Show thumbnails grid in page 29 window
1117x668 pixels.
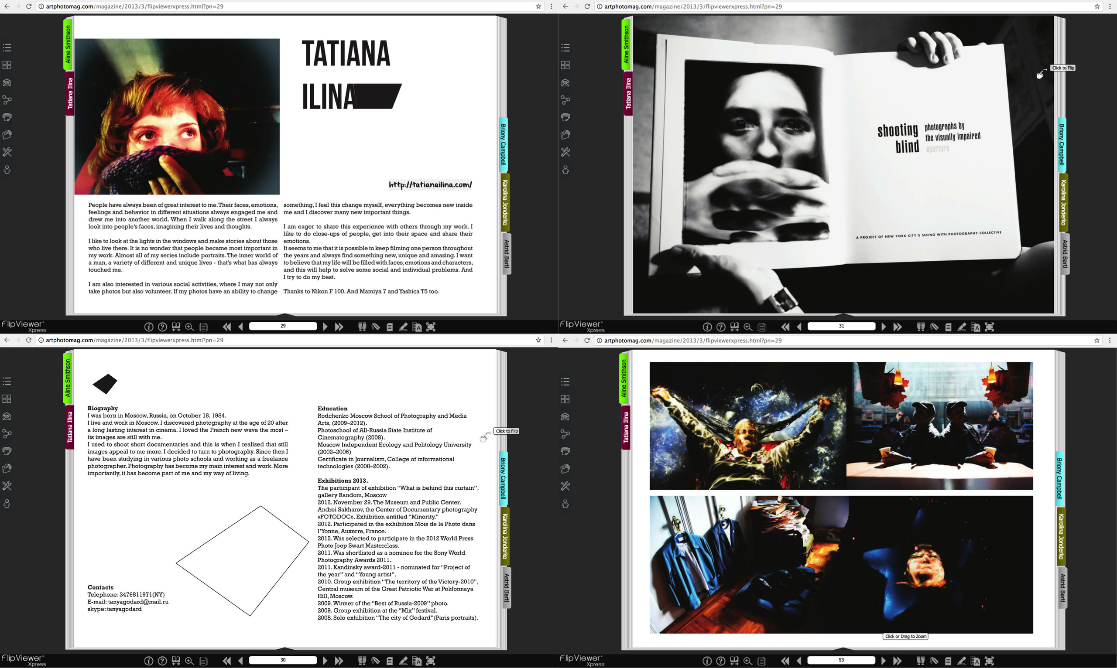pyautogui.click(x=7, y=65)
